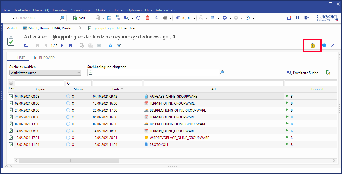Click the yellow lock icon
The width and height of the screenshot is (342, 174).
click(312, 46)
